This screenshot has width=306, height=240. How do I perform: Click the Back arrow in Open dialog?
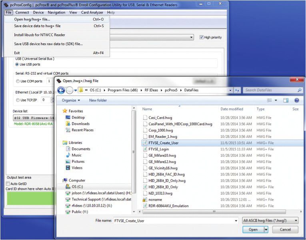click(61, 90)
